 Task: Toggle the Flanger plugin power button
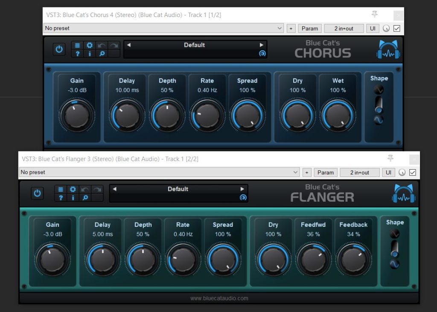click(38, 193)
